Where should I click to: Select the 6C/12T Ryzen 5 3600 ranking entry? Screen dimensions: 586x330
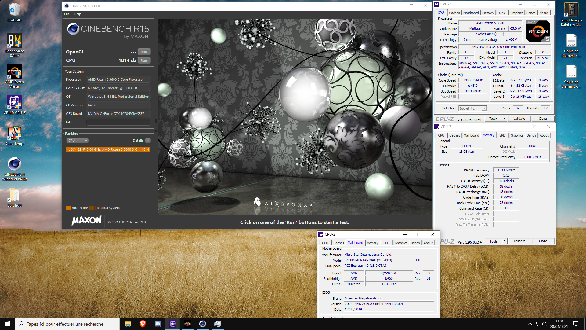point(108,149)
